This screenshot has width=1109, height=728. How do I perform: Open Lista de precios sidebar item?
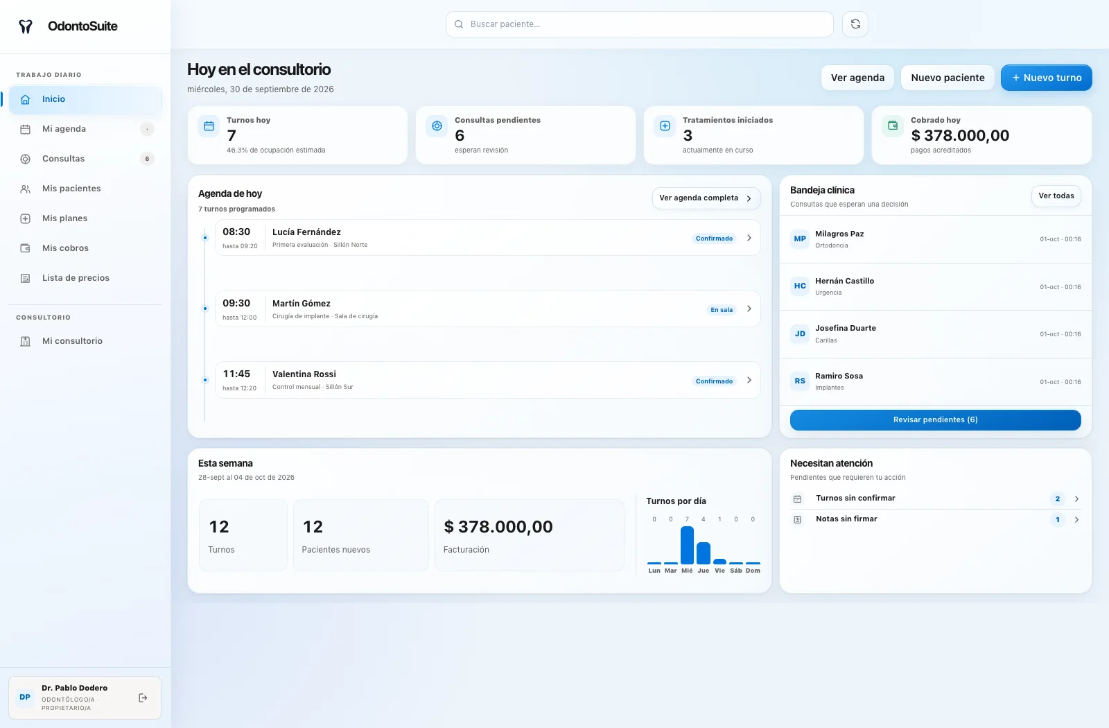pyautogui.click(x=85, y=278)
